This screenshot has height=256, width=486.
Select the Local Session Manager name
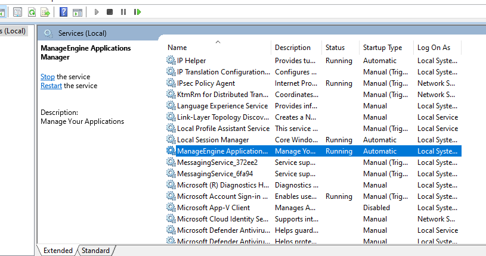click(213, 140)
